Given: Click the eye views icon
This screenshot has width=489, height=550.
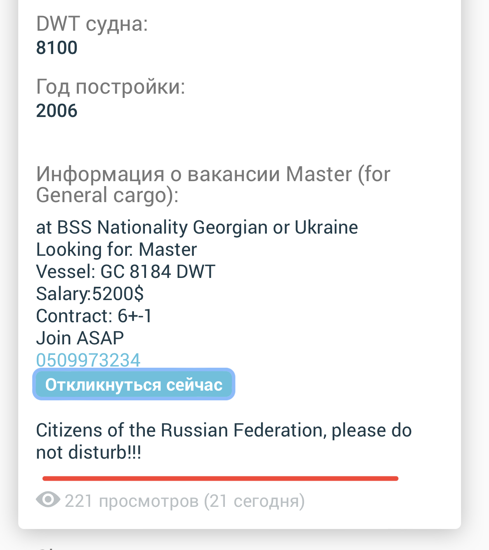Looking at the screenshot, I should click(x=48, y=499).
